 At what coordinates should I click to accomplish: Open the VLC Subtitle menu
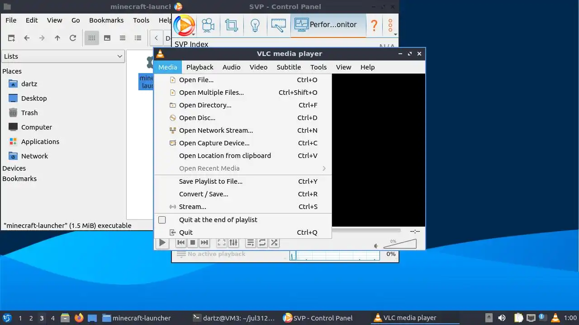click(x=289, y=67)
